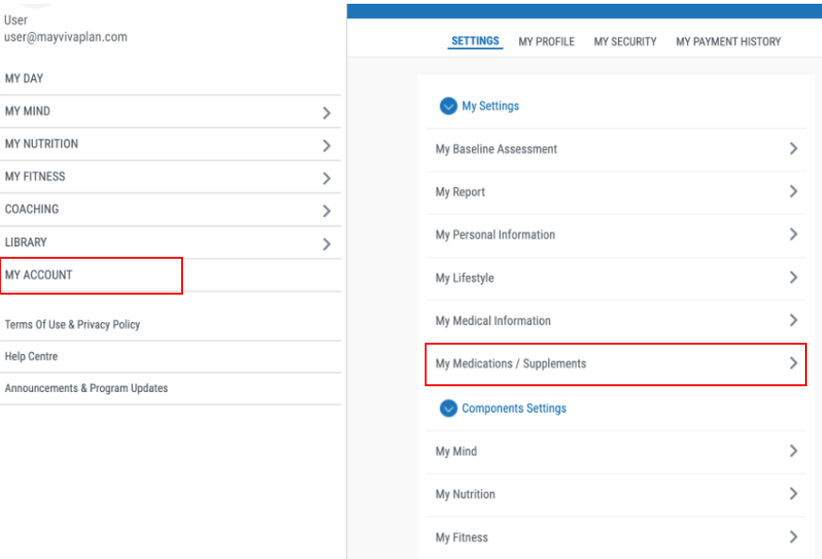Go to MY DAY in sidebar
Screen dimensions: 822x559
tap(25, 78)
